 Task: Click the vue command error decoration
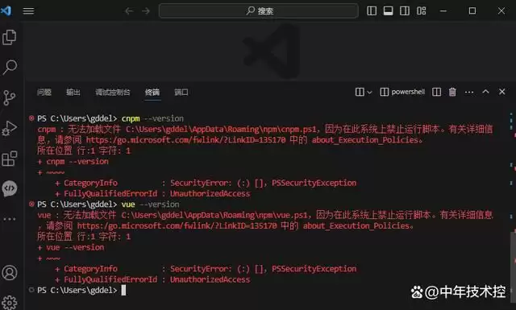coord(31,204)
